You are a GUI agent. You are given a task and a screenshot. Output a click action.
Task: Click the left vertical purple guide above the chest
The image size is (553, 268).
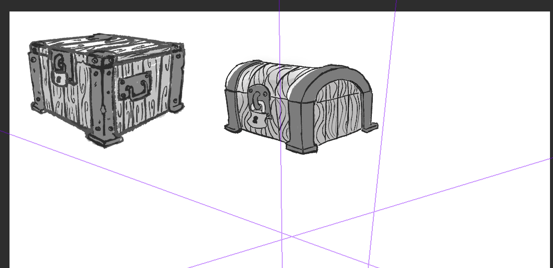tap(279, 30)
